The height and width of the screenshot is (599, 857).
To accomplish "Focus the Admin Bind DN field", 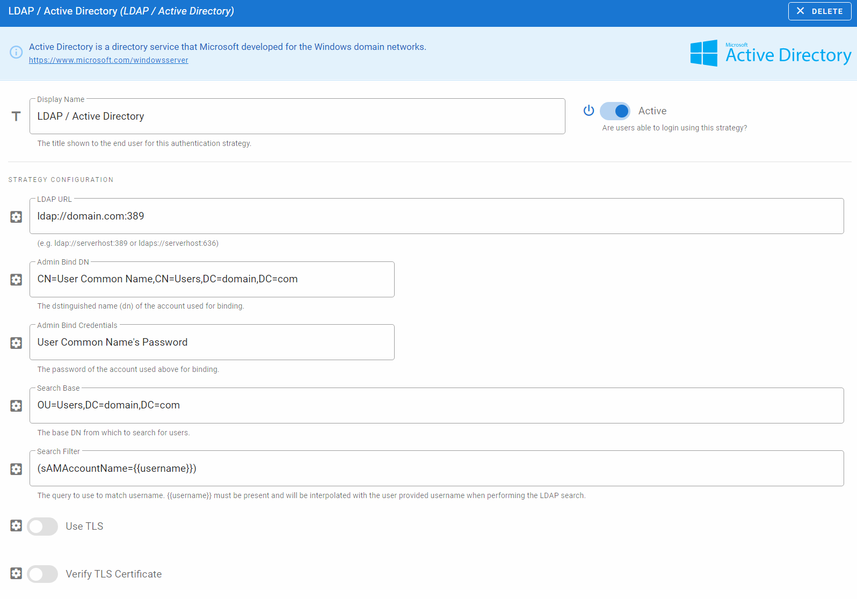I will tap(212, 279).
